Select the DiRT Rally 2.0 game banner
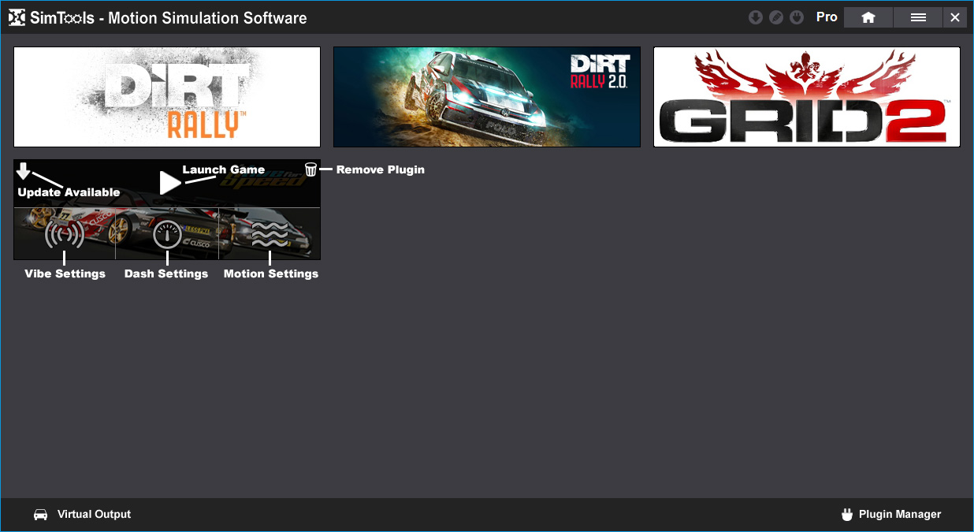Image resolution: width=974 pixels, height=532 pixels. (487, 97)
